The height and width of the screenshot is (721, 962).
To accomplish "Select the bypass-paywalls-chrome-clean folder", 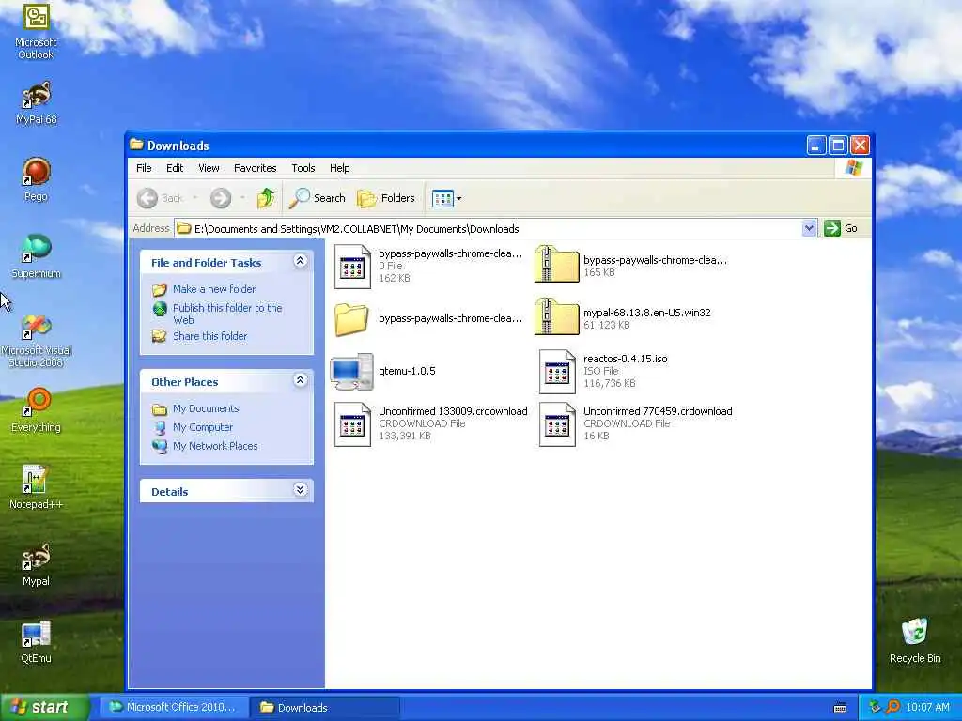I will point(428,318).
